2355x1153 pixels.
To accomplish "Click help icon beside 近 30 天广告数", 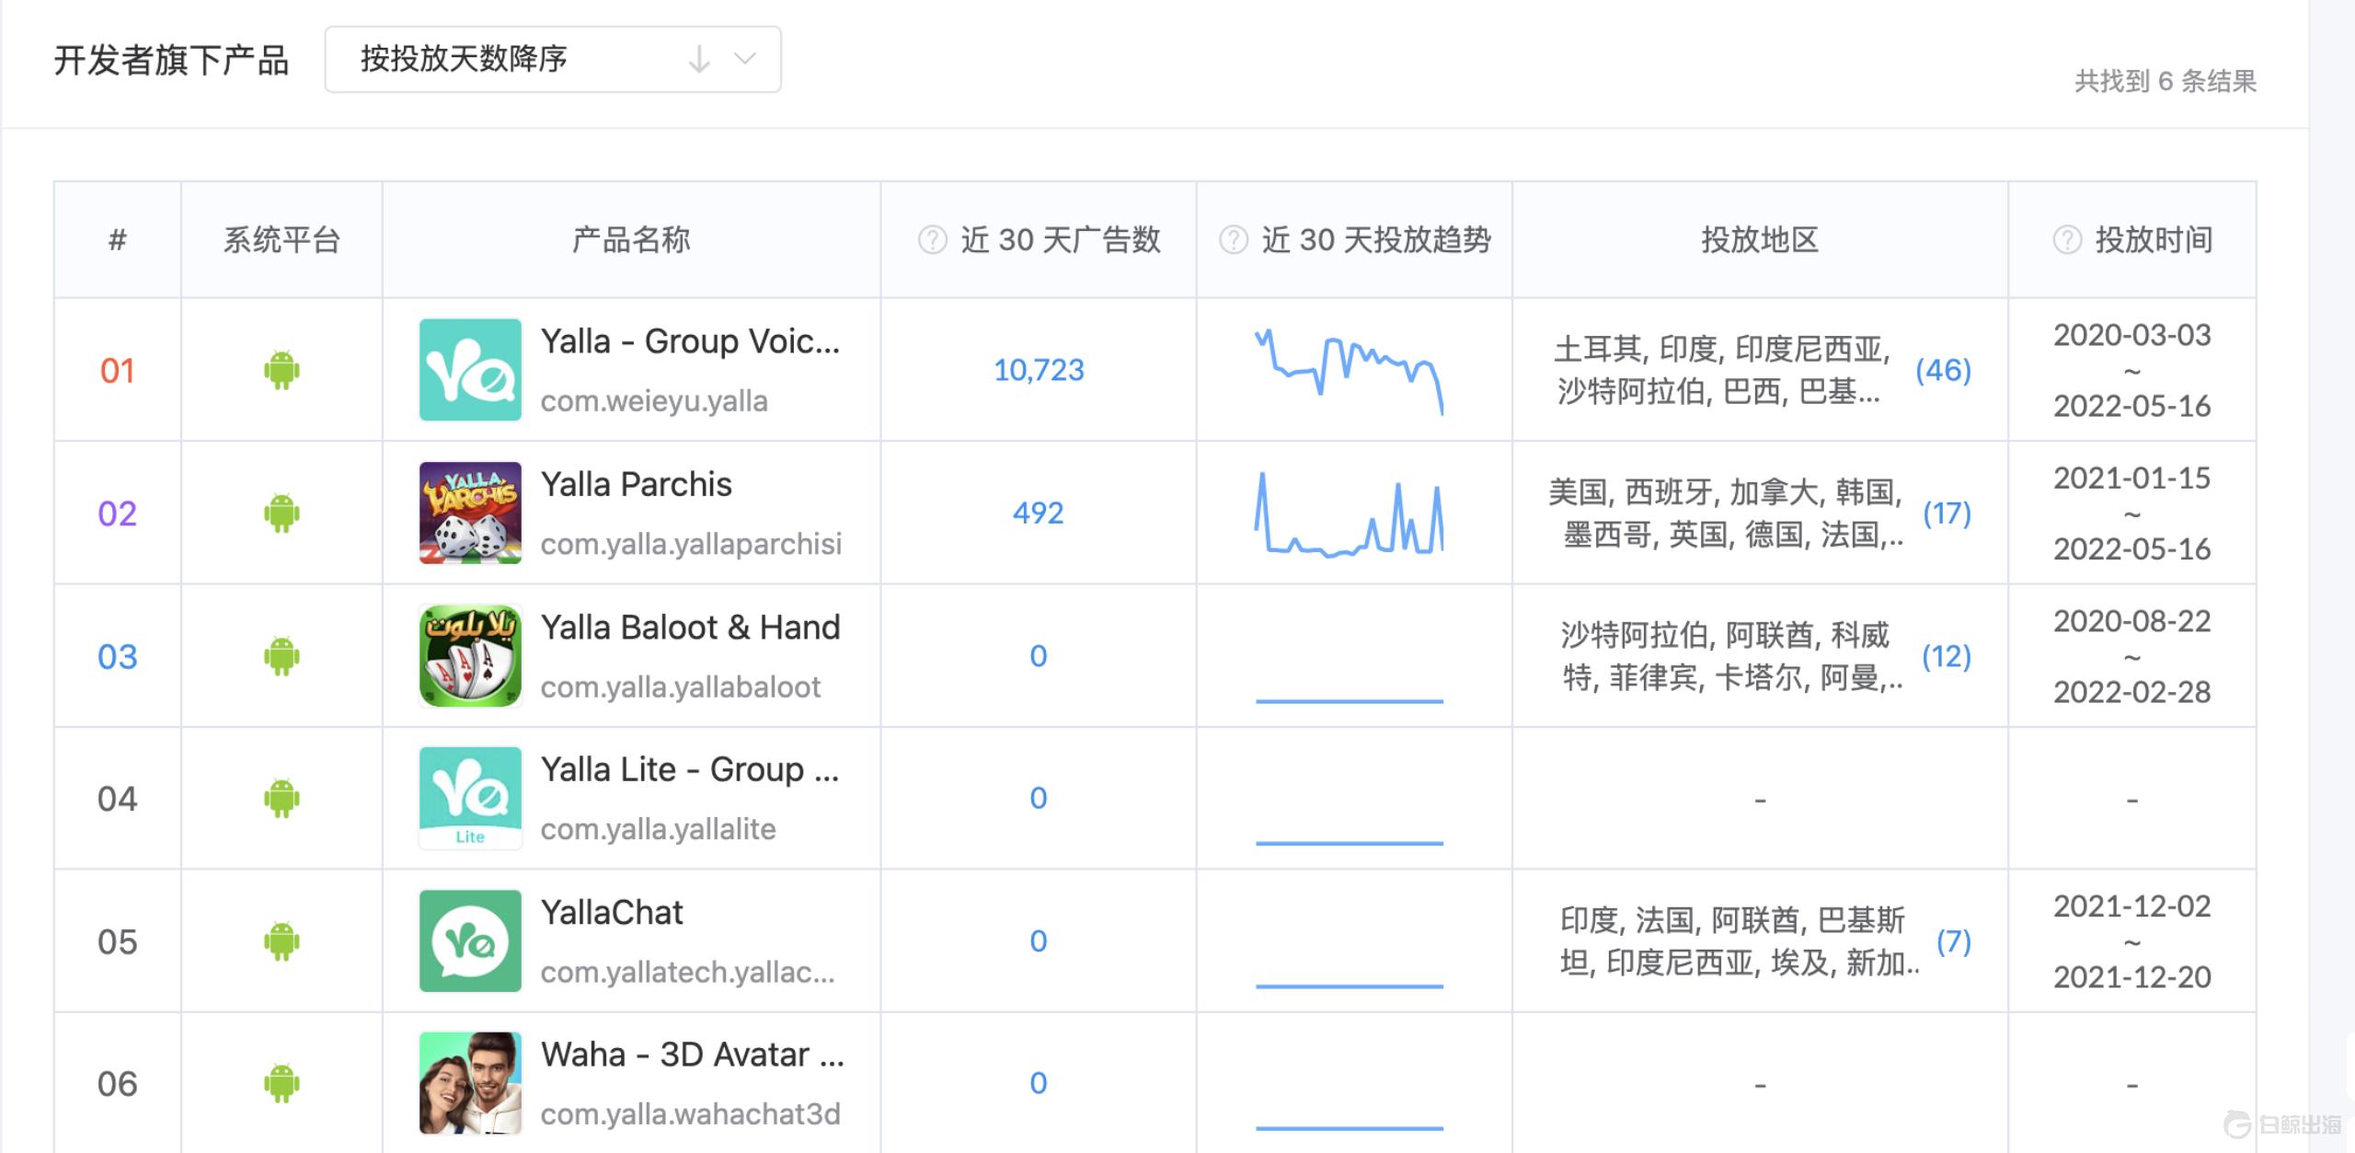I will 932,240.
